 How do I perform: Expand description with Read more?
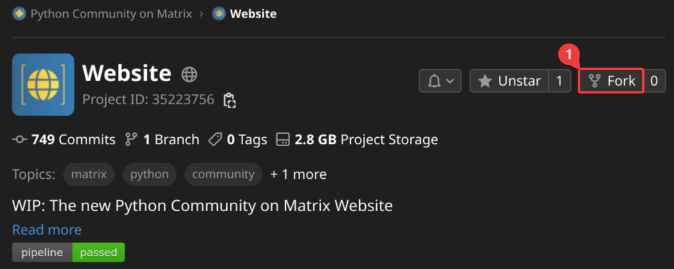point(47,230)
